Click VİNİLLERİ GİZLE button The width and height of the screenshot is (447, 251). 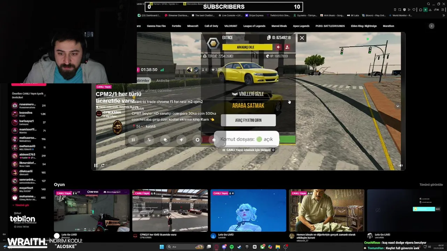(x=248, y=94)
